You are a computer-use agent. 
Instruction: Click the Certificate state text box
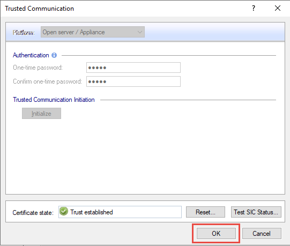(x=120, y=212)
